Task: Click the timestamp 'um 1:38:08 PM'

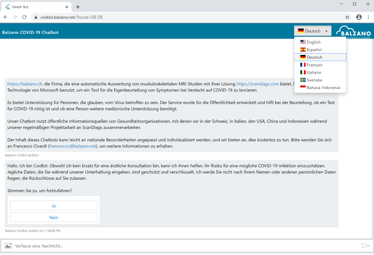Action: [x=50, y=231]
